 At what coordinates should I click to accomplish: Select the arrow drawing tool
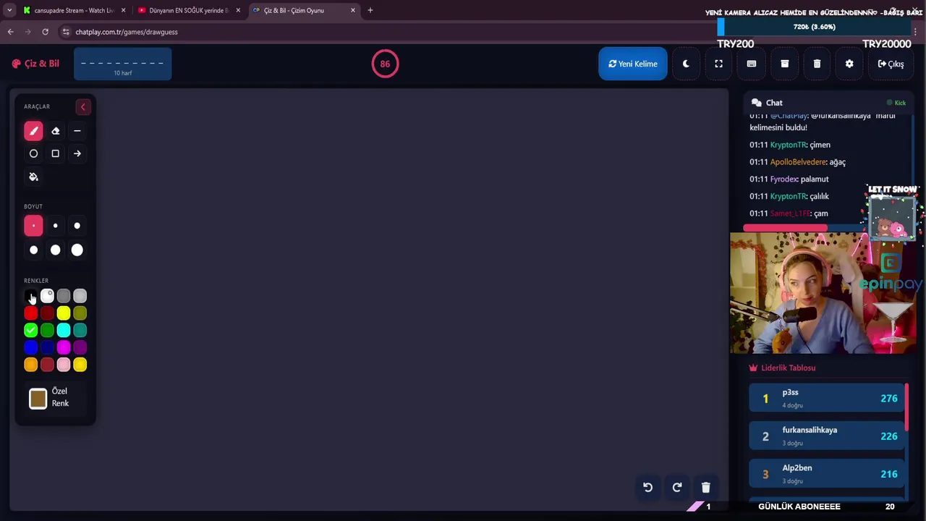click(77, 153)
